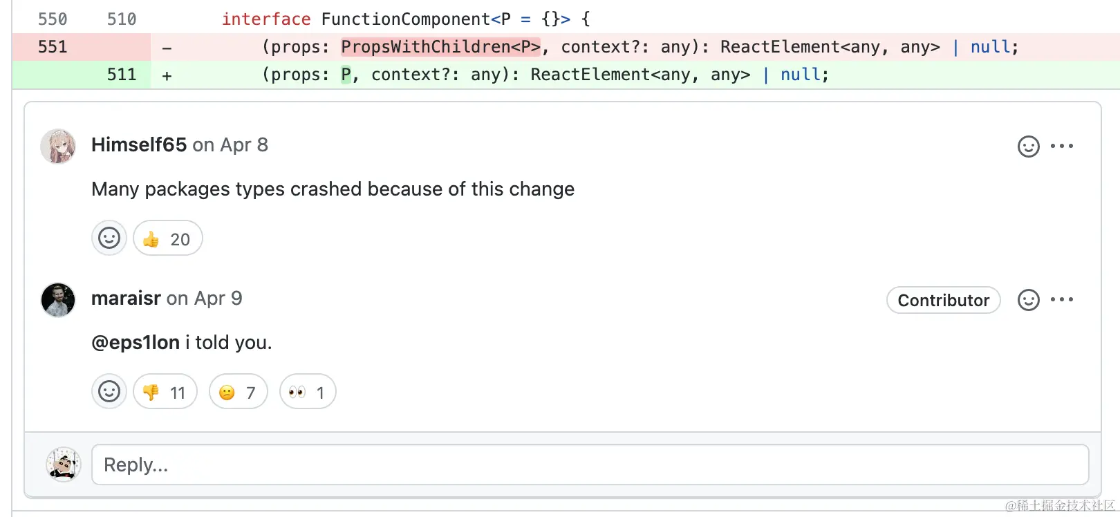Open Himself65's profile via the avatar
1120x517 pixels.
(x=58, y=146)
